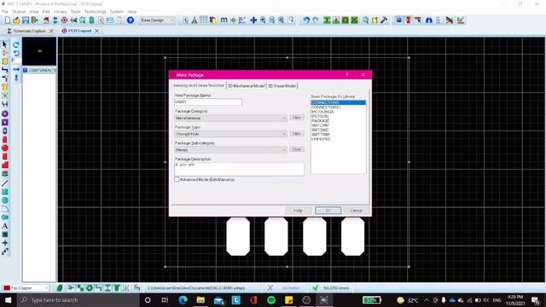Click the Package Description text area
The width and height of the screenshot is (546, 307).
click(x=239, y=169)
